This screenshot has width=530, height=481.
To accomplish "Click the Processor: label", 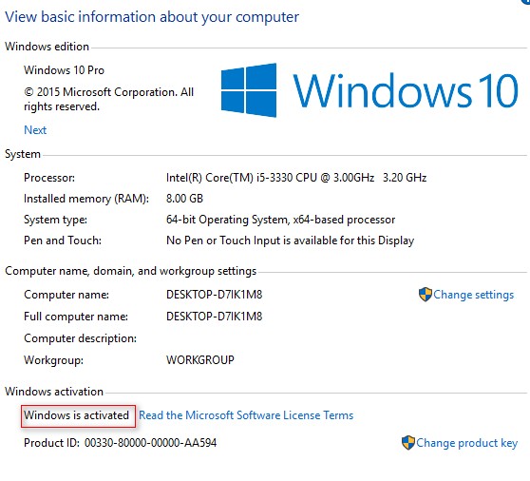I will (x=49, y=178).
